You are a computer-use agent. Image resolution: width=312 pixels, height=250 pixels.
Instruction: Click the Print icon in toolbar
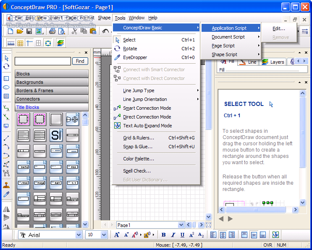(52, 31)
